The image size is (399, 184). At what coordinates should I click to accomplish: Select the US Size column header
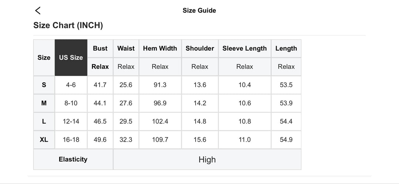click(x=71, y=58)
